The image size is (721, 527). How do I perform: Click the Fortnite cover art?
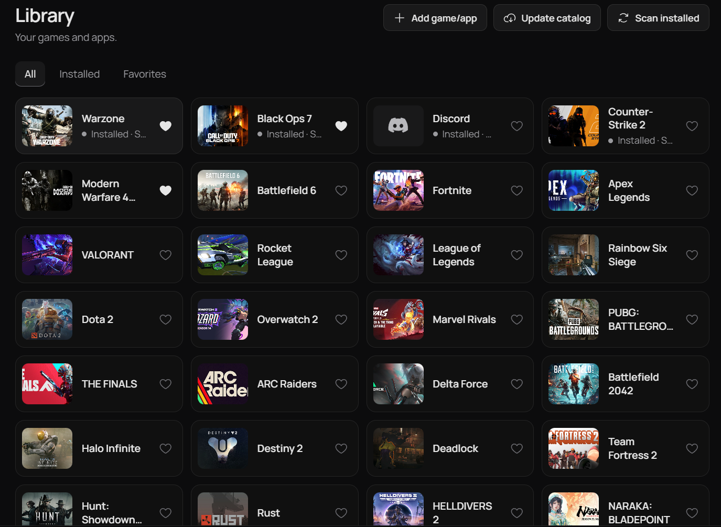point(399,190)
